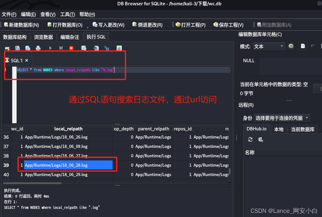
Task: Close the SQL 1 tab
Action: 27,60
